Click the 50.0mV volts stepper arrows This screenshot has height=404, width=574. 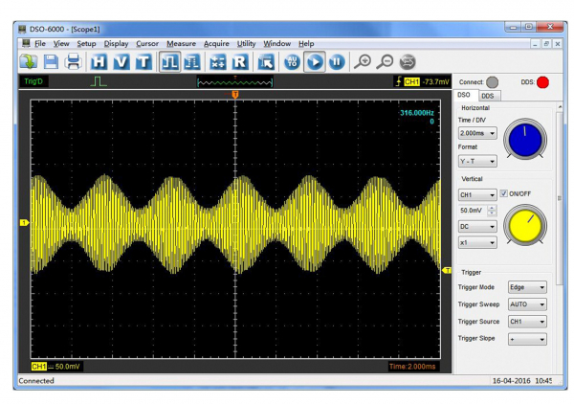click(x=492, y=210)
